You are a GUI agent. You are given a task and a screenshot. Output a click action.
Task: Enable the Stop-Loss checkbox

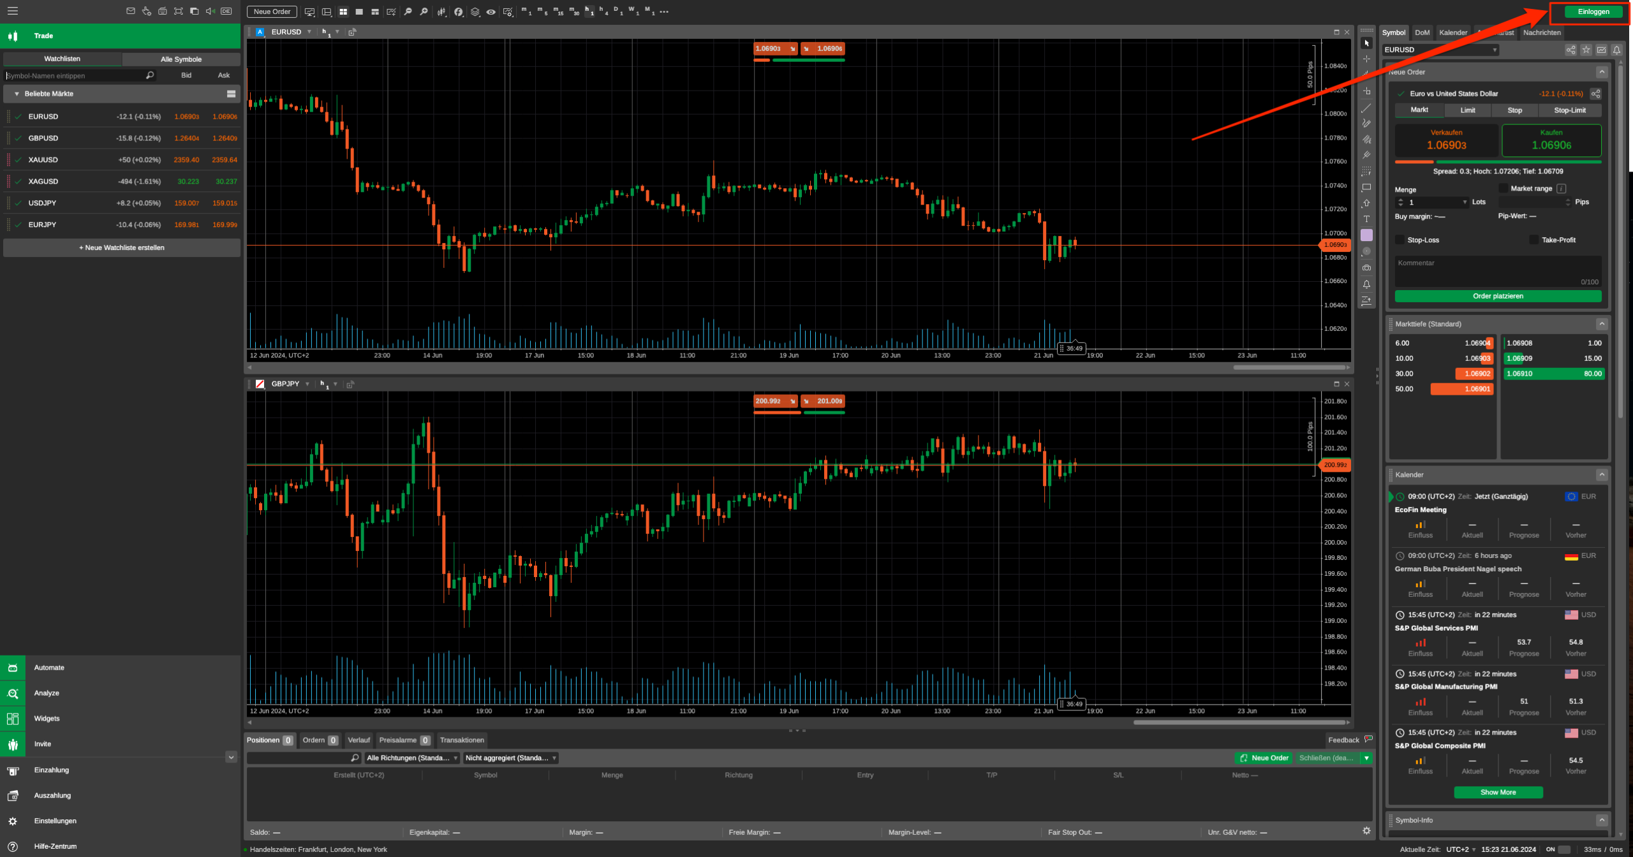coord(1400,240)
